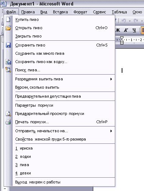Expand the Отправить начальство на submenu arrow
Screen dimensions: 144x191
click(111, 131)
